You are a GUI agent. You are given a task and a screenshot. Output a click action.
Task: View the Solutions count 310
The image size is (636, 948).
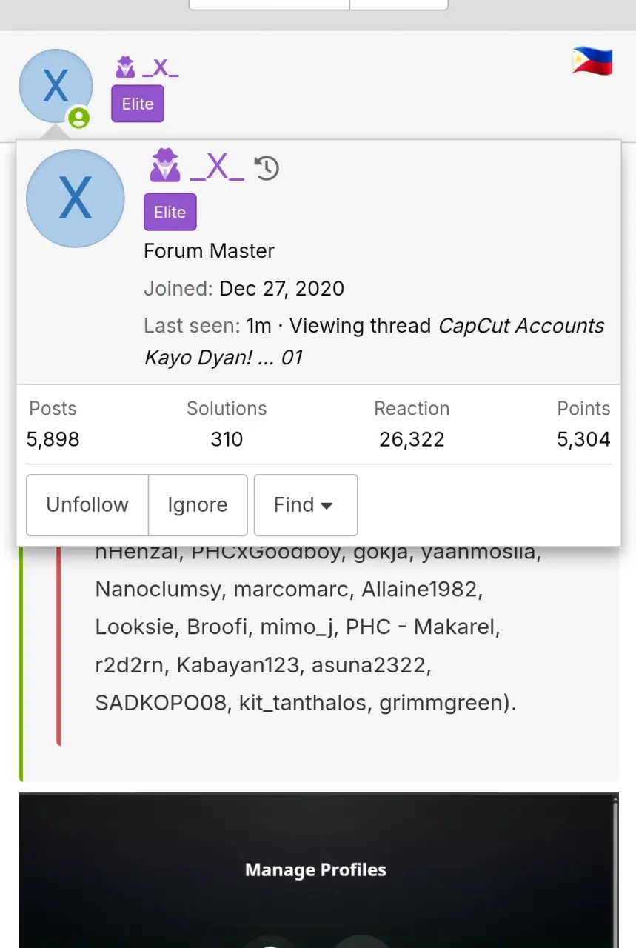tap(227, 439)
